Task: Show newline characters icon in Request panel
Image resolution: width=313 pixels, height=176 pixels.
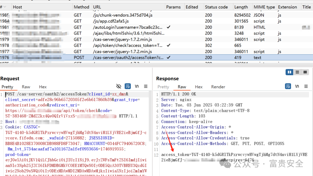Action: pos(137,86)
